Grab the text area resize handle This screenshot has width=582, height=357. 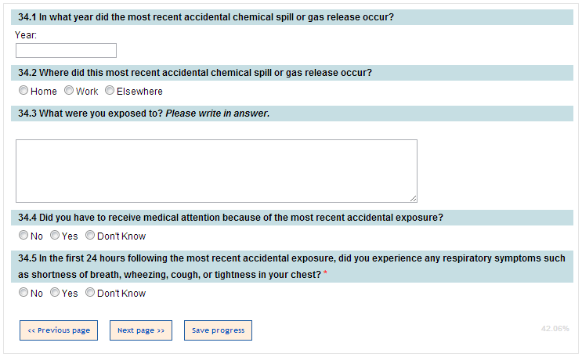point(413,198)
